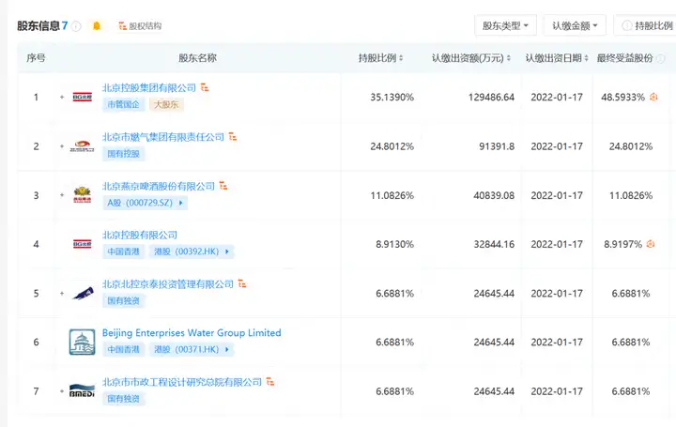676x427 pixels.
Task: Click beneficiary icon beside 8.9197%
Action: coord(651,244)
